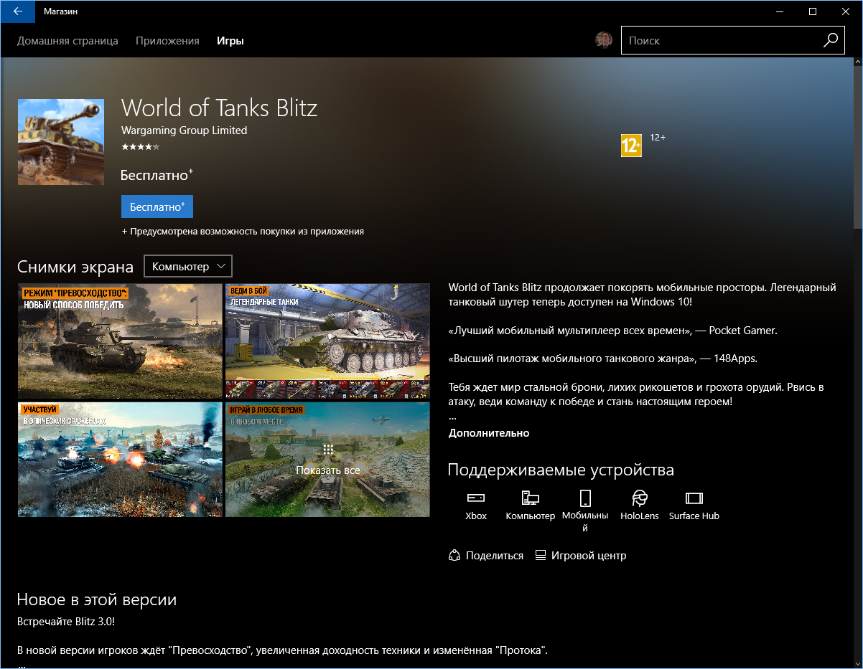This screenshot has height=669, width=863.
Task: Click the Pocket Gamer quote line
Action: click(x=613, y=331)
